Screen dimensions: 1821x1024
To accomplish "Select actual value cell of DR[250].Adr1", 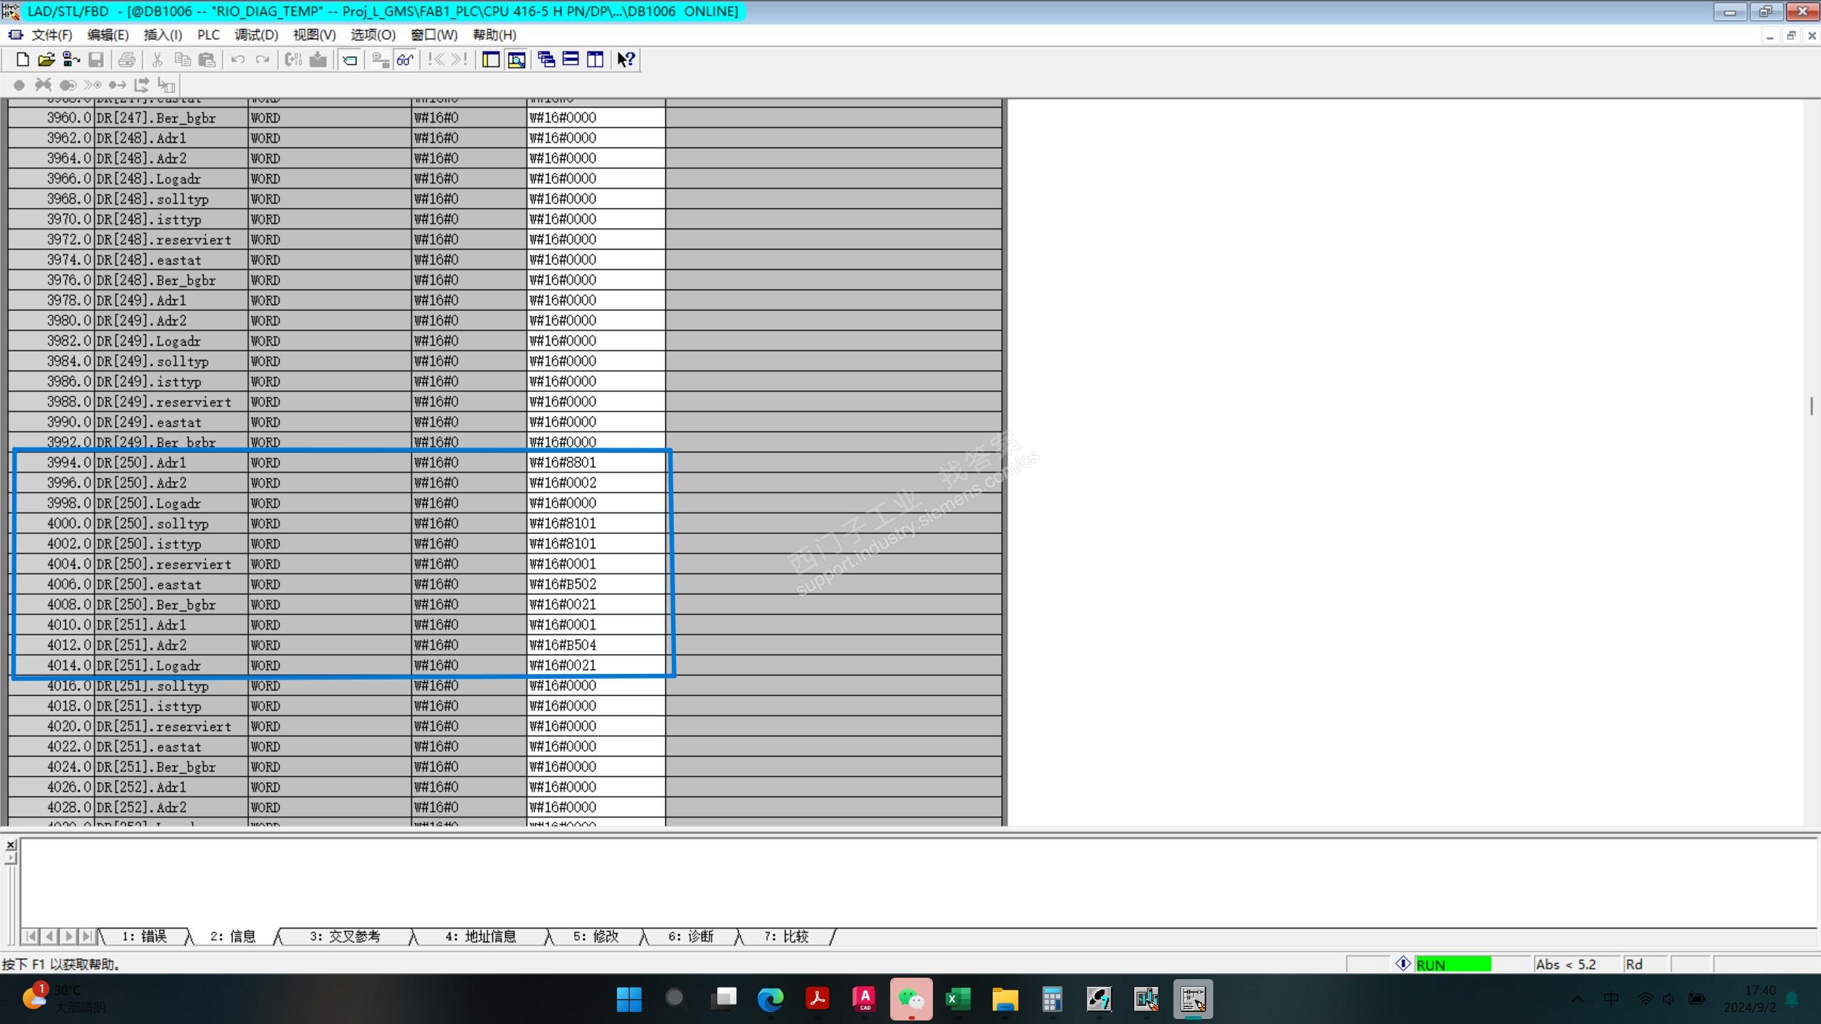I will point(595,463).
